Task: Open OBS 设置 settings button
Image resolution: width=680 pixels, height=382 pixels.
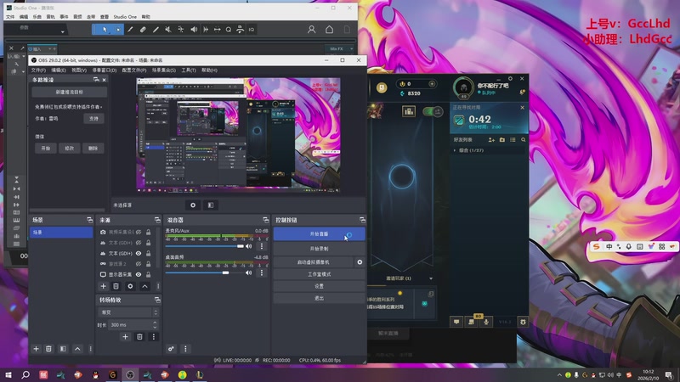Action: [319, 286]
